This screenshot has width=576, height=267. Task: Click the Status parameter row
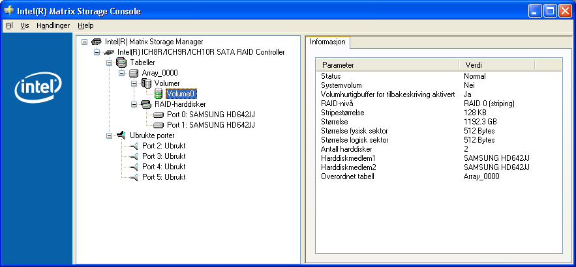pyautogui.click(x=438, y=76)
